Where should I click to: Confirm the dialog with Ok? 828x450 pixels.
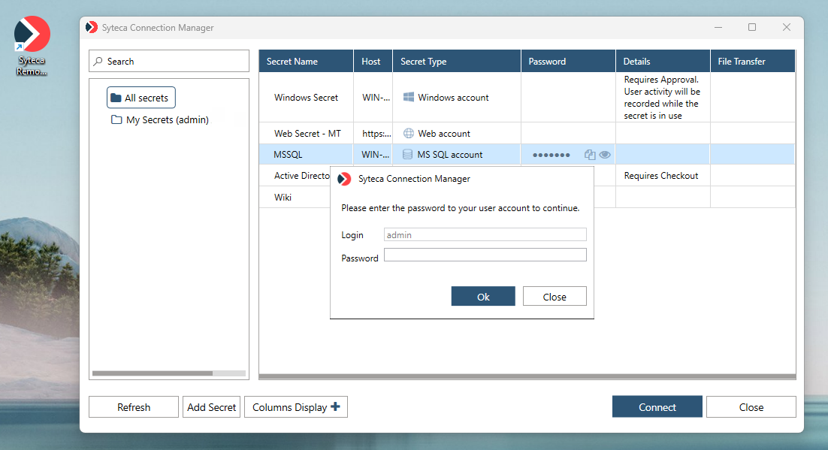click(483, 296)
